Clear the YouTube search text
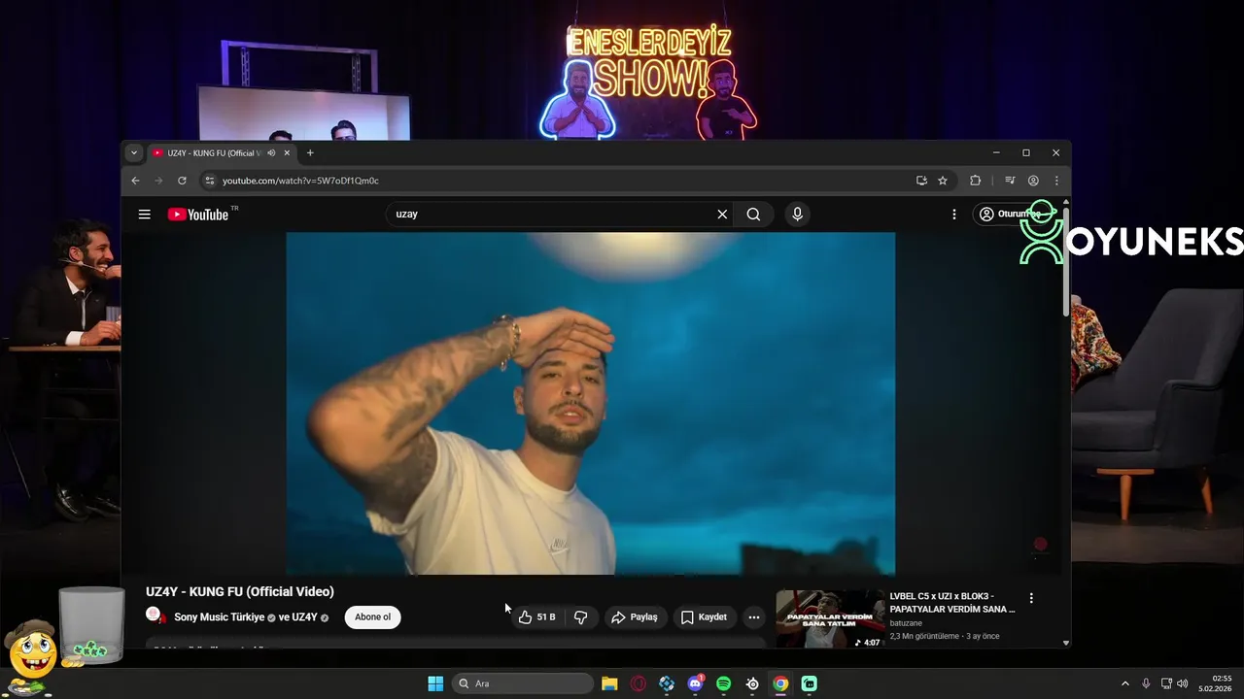This screenshot has width=1244, height=699. (722, 215)
